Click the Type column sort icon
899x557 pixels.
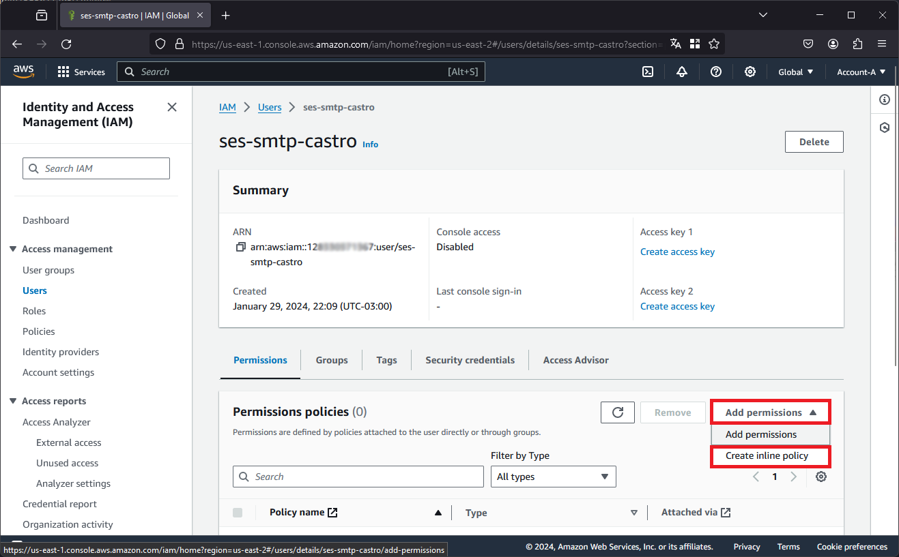pos(633,513)
